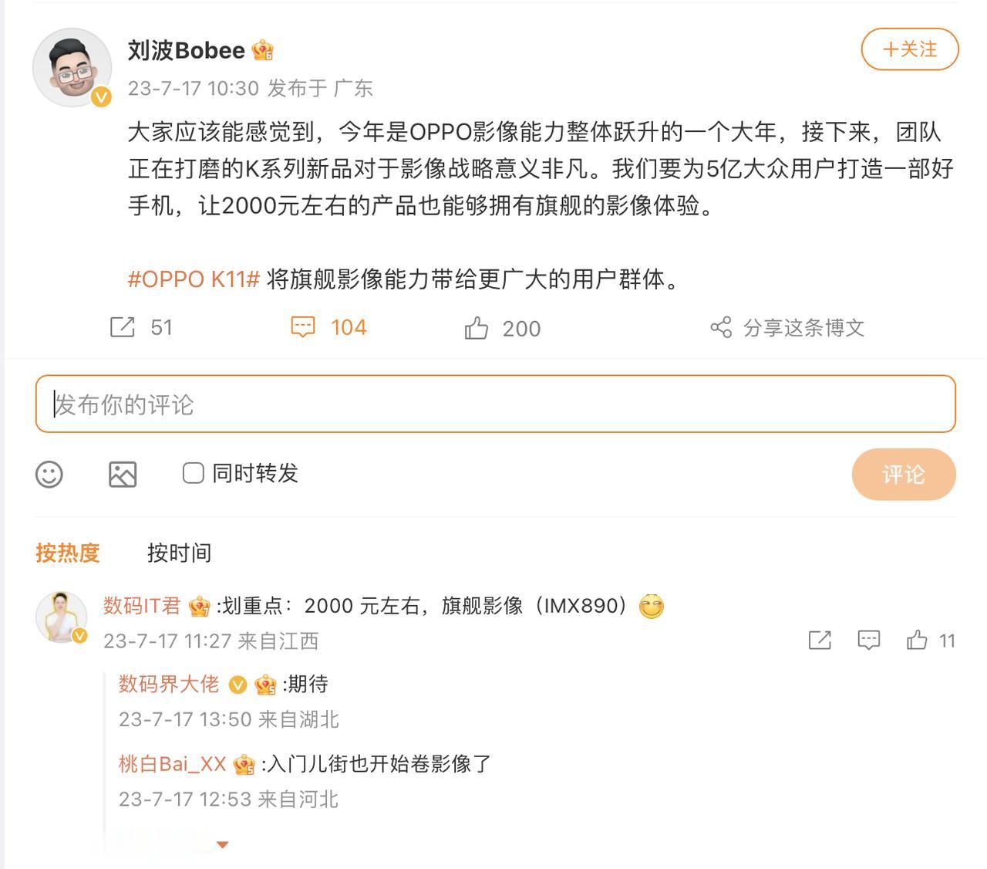Click the repost icon showing 51

pyautogui.click(x=123, y=327)
